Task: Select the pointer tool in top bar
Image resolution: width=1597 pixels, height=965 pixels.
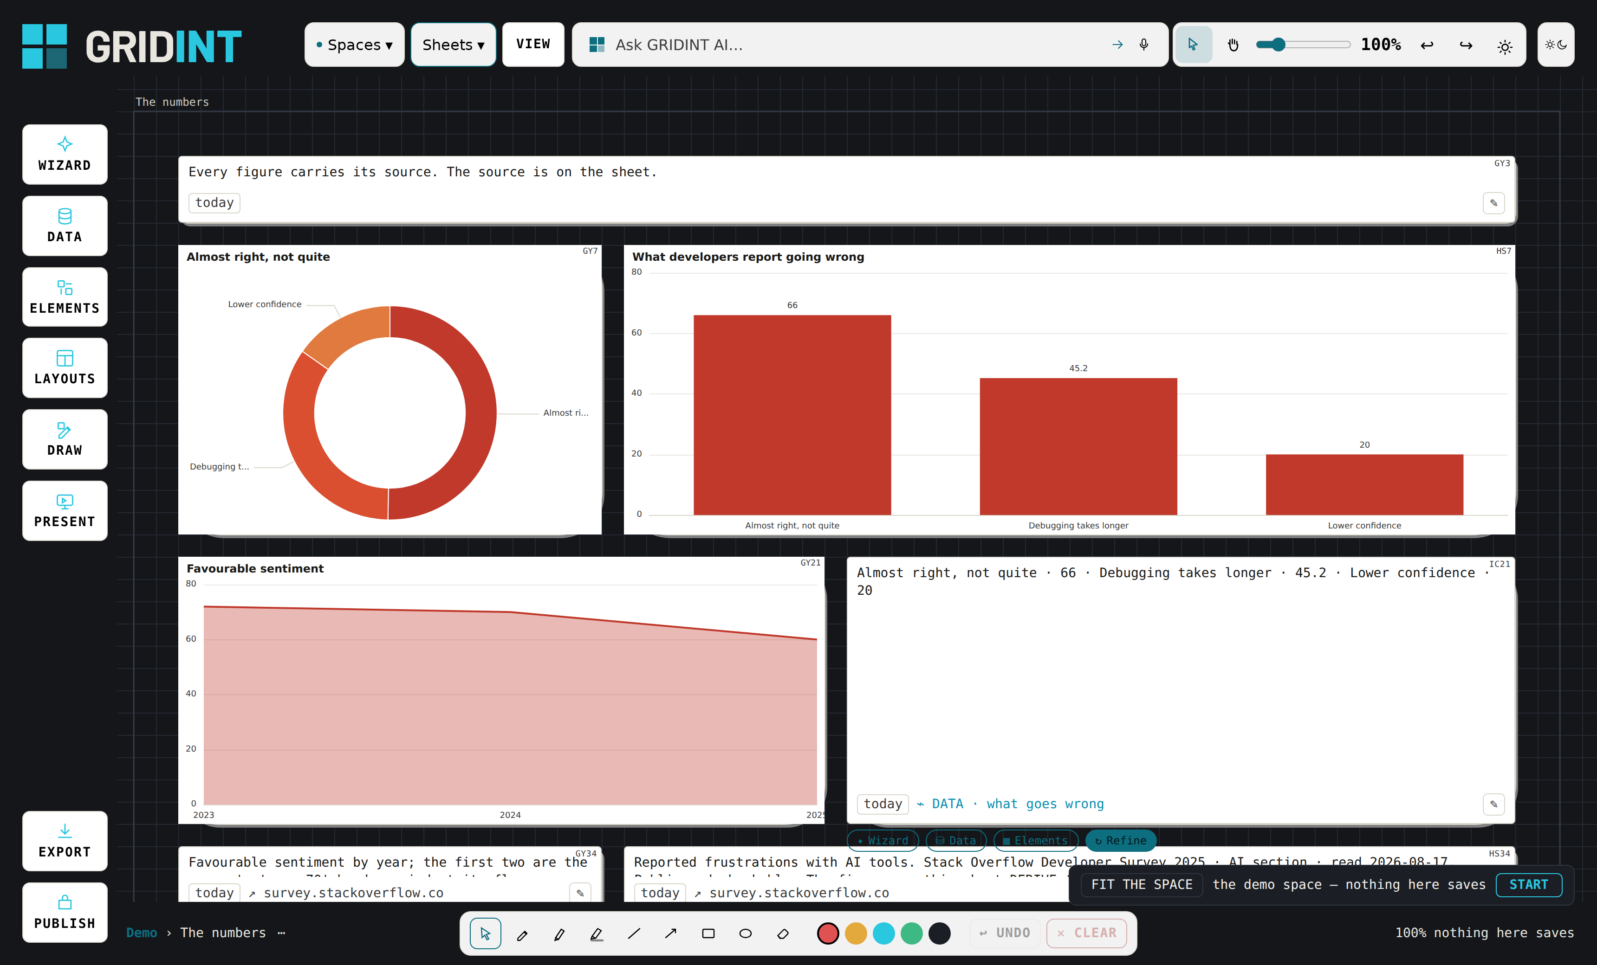Action: click(1193, 45)
